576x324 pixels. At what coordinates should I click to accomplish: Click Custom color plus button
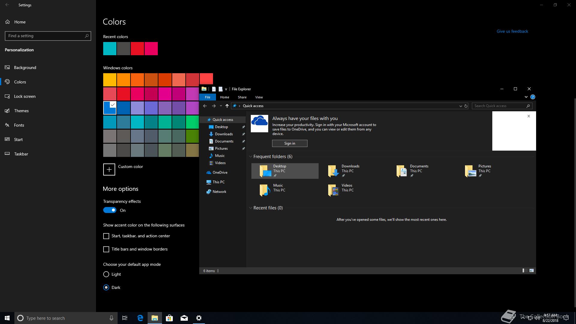tap(109, 169)
